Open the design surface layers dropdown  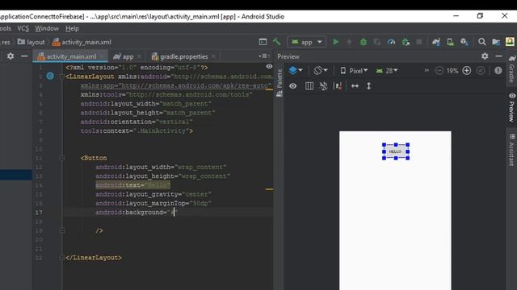tap(296, 70)
